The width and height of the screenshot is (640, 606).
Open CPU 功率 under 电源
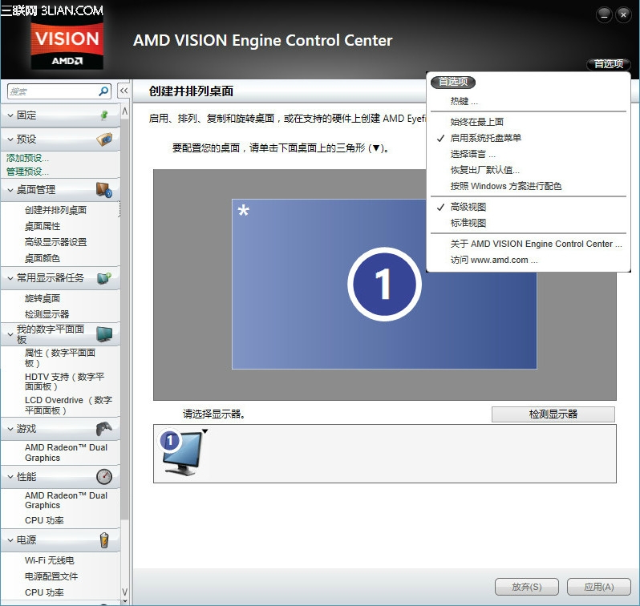[x=44, y=592]
